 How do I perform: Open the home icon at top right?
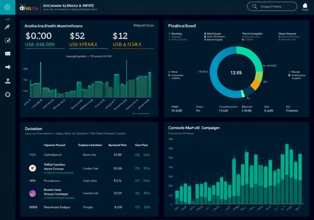(305, 6)
